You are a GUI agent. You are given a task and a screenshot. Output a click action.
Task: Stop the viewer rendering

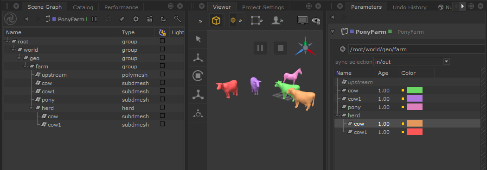(x=281, y=48)
